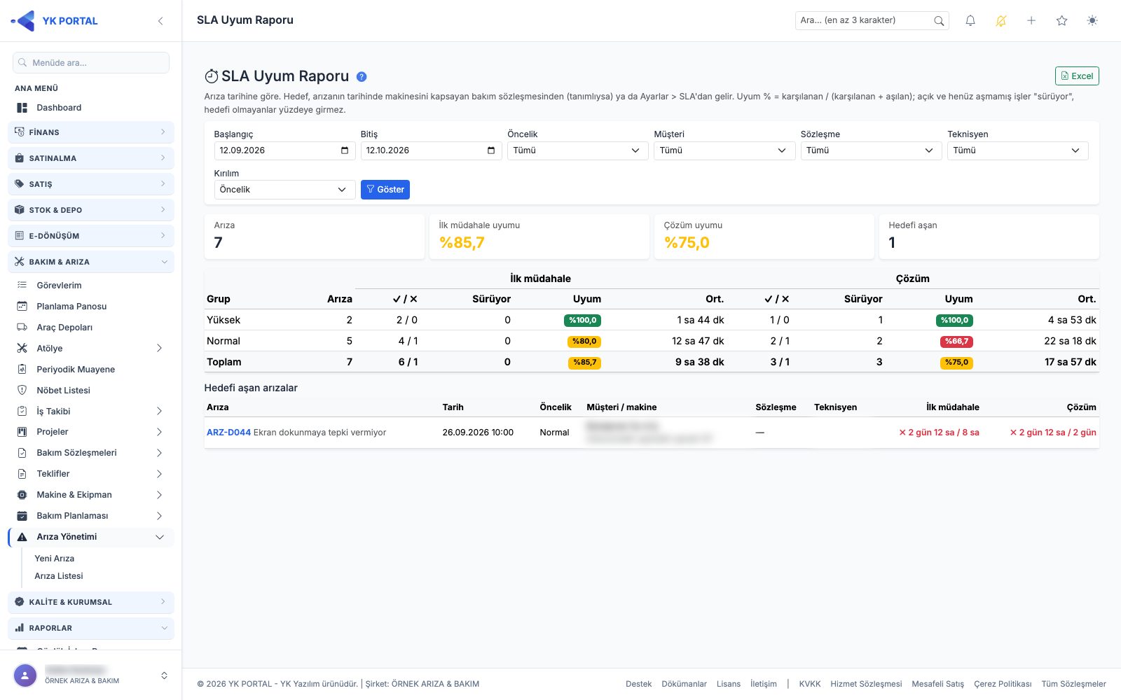Viewport: 1121px width, 700px height.
Task: Collapse the BAKIM & ARIZA section
Action: coord(91,262)
